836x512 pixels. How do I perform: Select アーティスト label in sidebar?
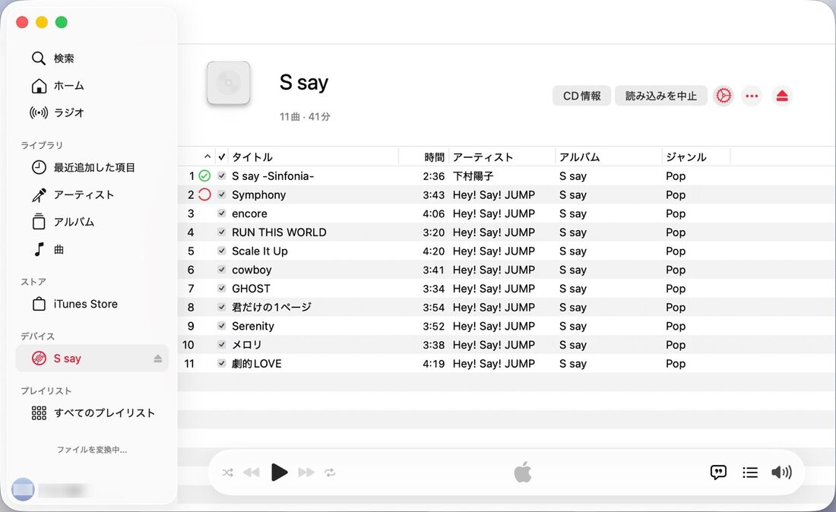pyautogui.click(x=84, y=195)
